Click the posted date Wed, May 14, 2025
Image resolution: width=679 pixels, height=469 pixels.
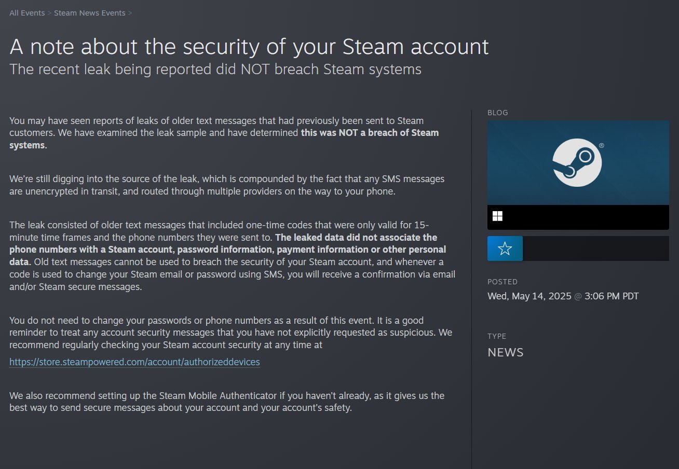[x=529, y=296]
